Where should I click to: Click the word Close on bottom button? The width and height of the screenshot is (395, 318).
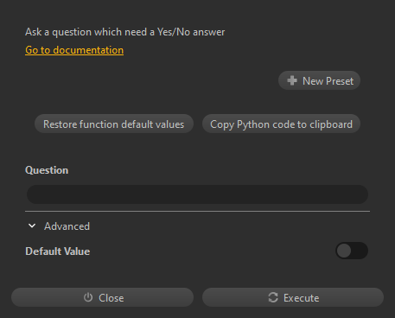click(111, 298)
